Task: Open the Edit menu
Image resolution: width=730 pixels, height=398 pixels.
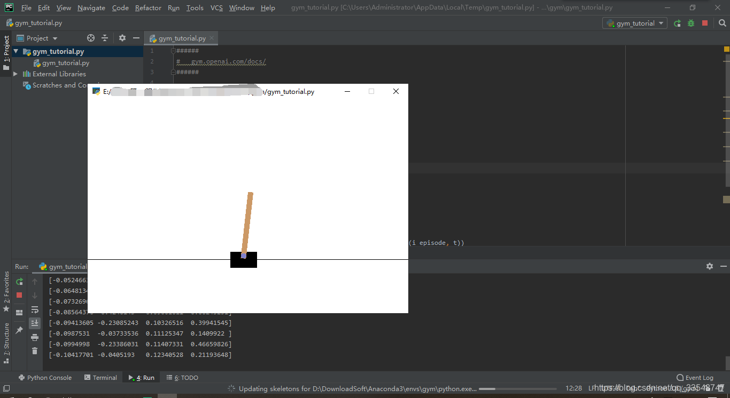Action: pyautogui.click(x=44, y=7)
